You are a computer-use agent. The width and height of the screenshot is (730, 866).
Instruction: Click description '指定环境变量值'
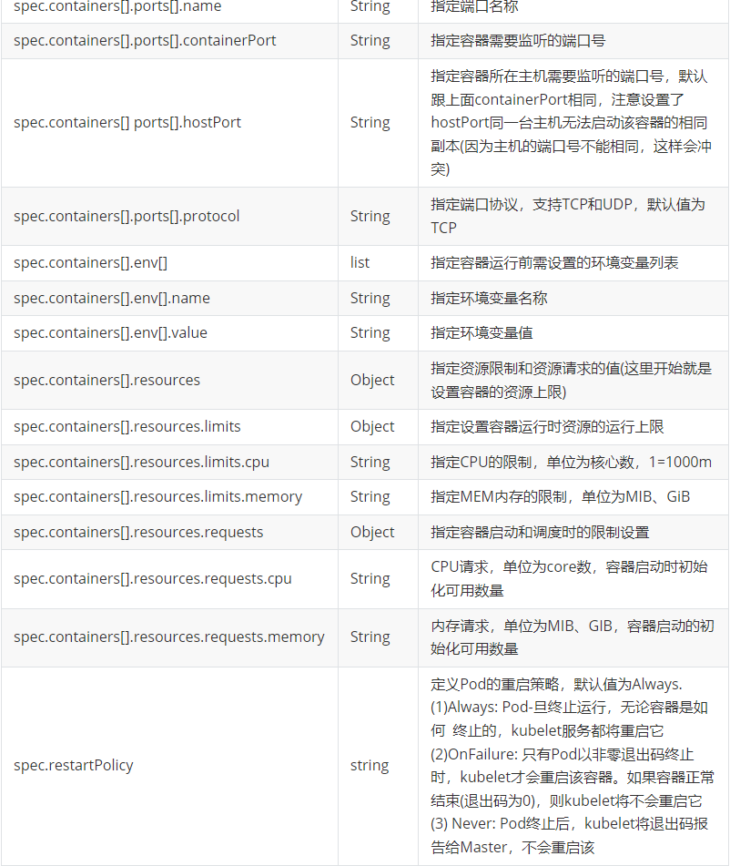[x=482, y=333]
